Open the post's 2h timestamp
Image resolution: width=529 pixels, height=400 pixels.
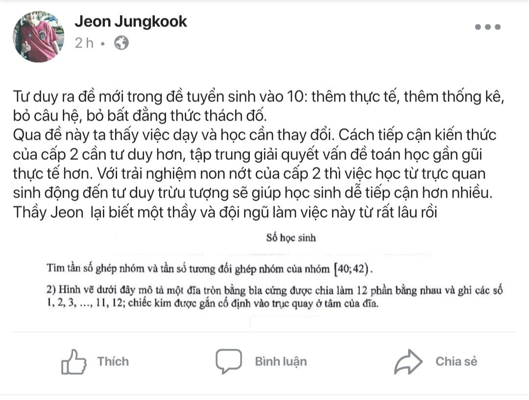pyautogui.click(x=84, y=43)
